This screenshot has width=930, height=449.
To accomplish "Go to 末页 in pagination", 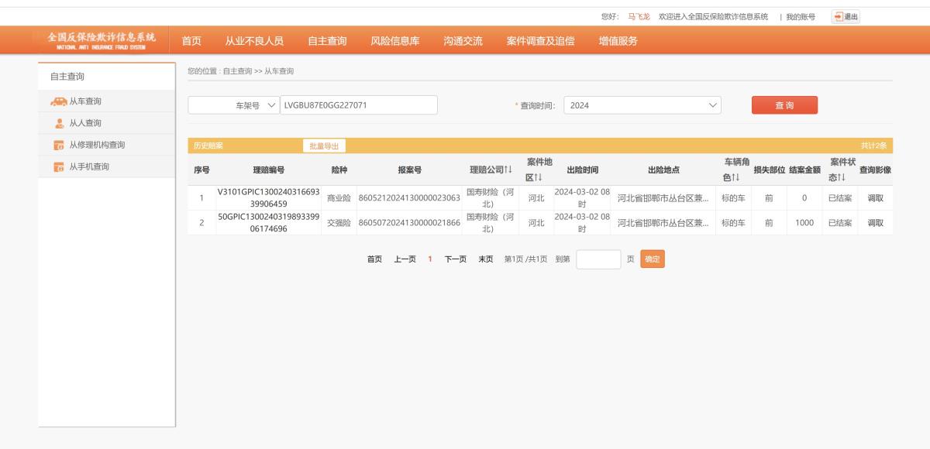I will point(485,259).
